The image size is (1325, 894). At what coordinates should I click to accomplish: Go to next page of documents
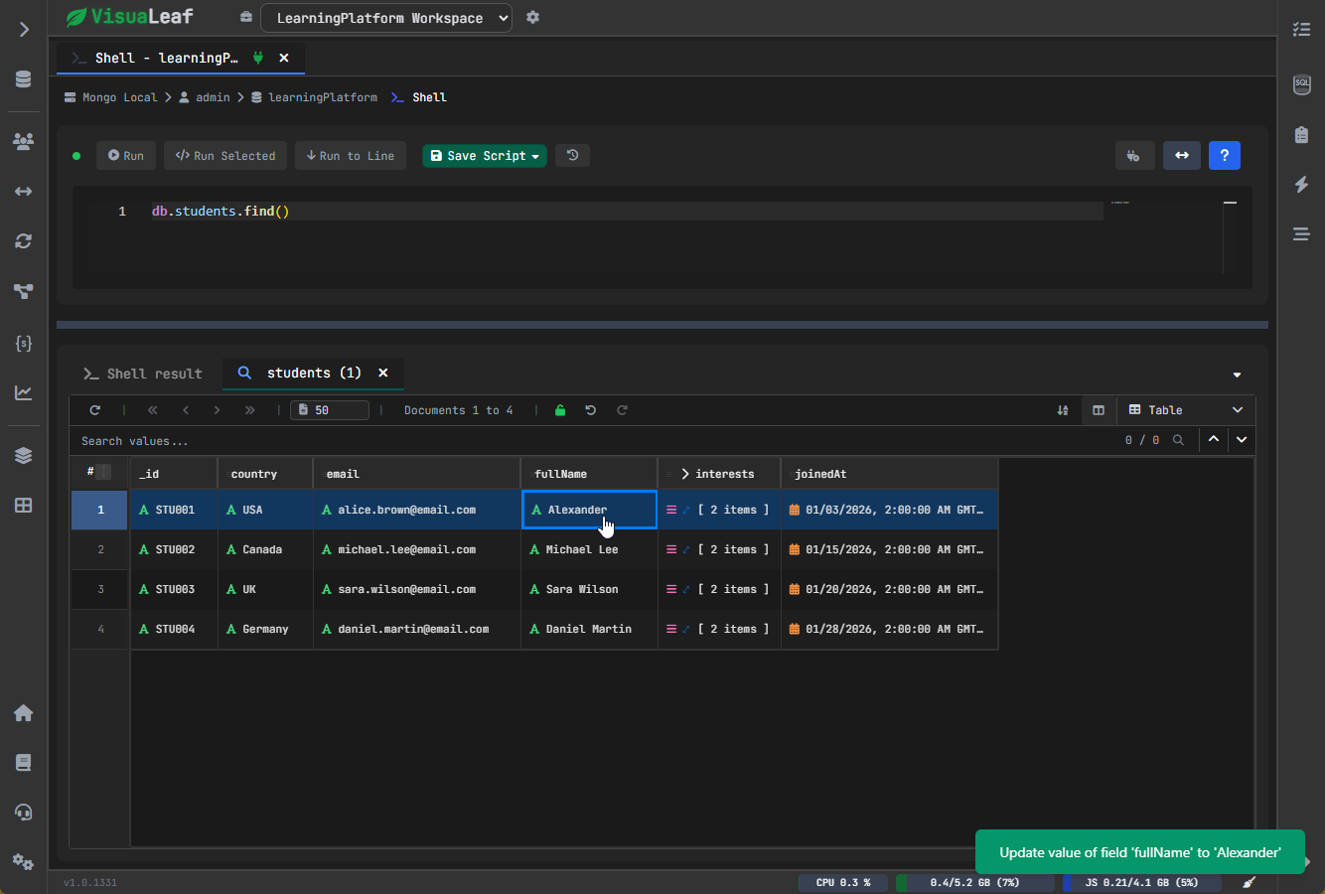[x=218, y=410]
